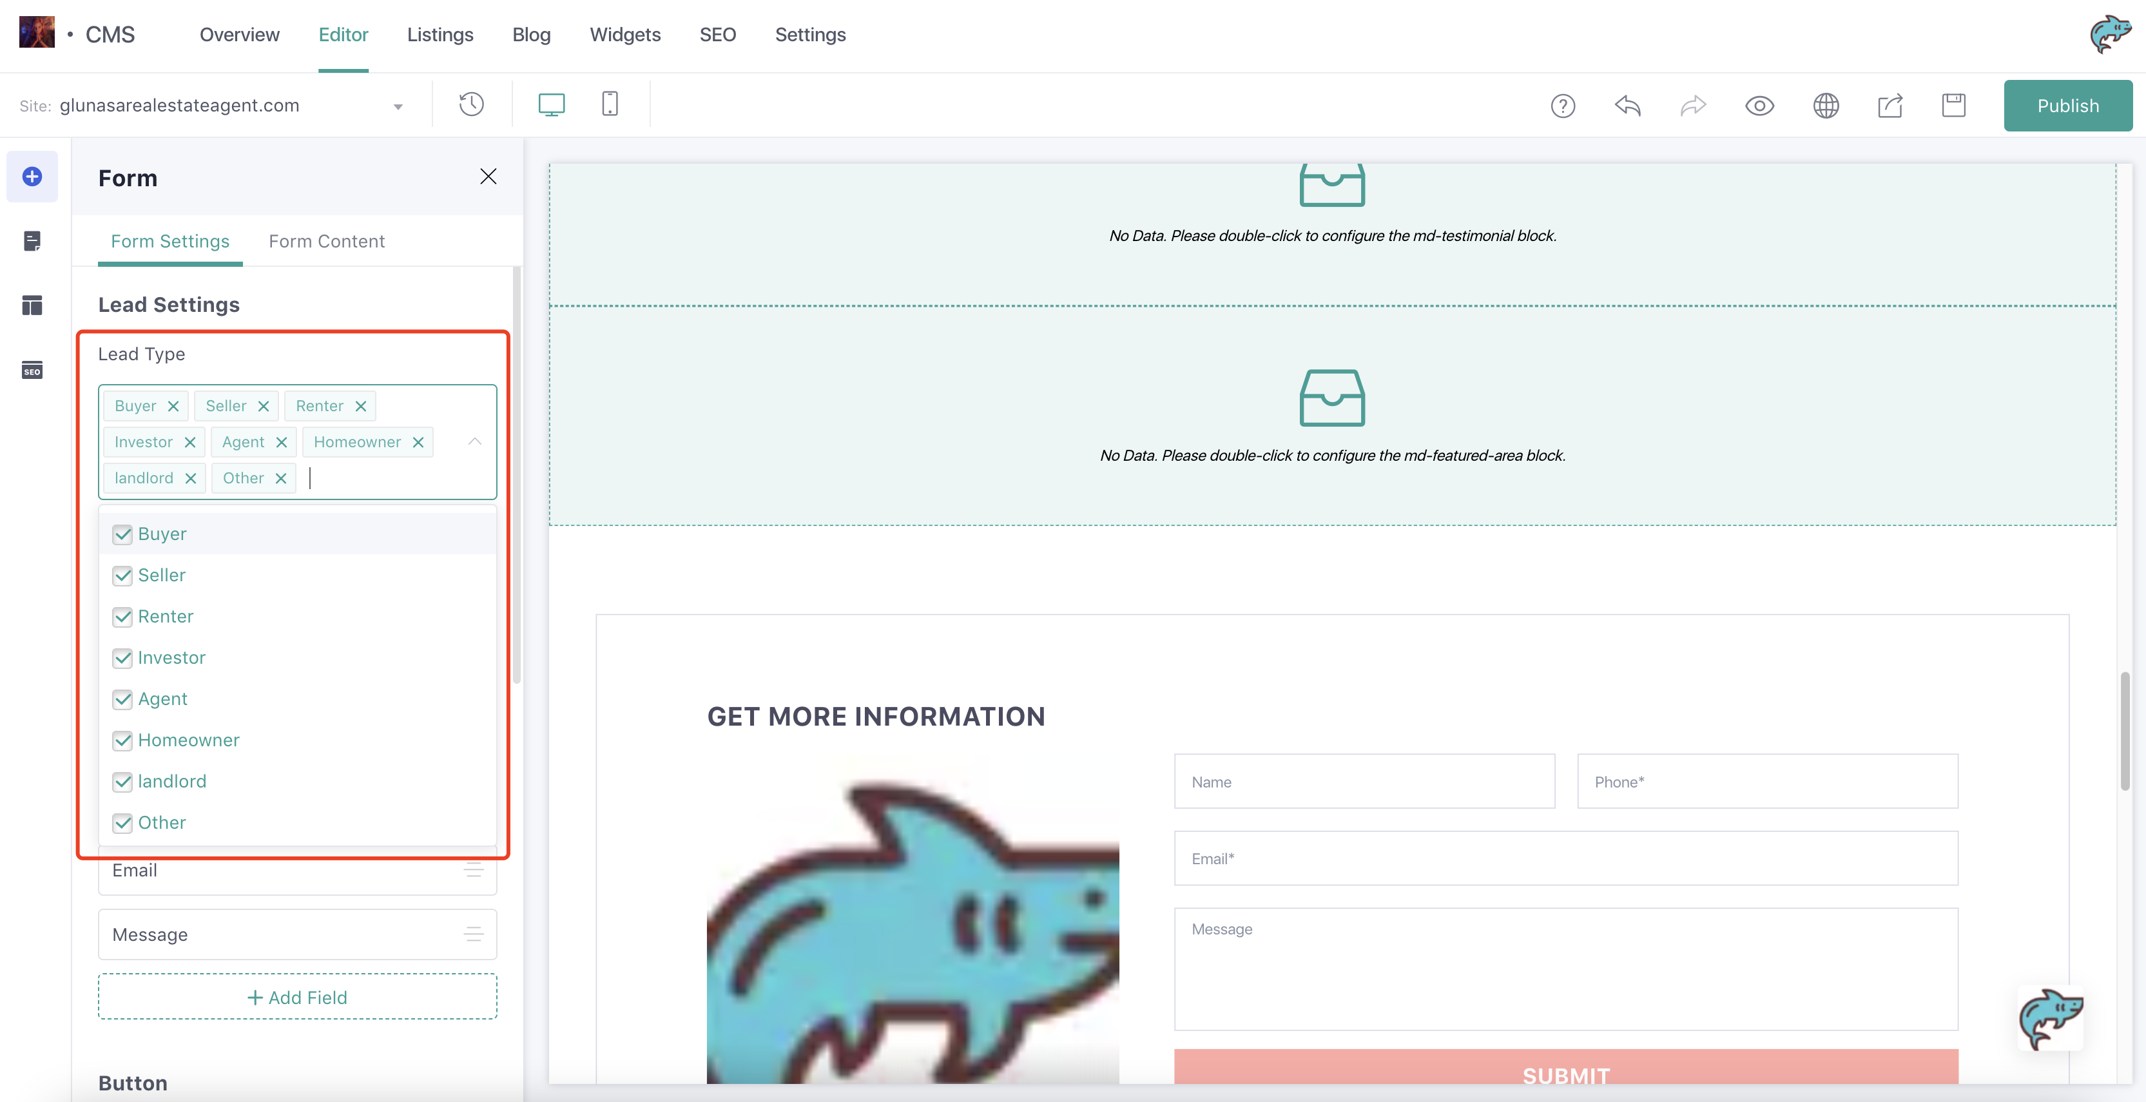Click the Publish button

[2067, 106]
